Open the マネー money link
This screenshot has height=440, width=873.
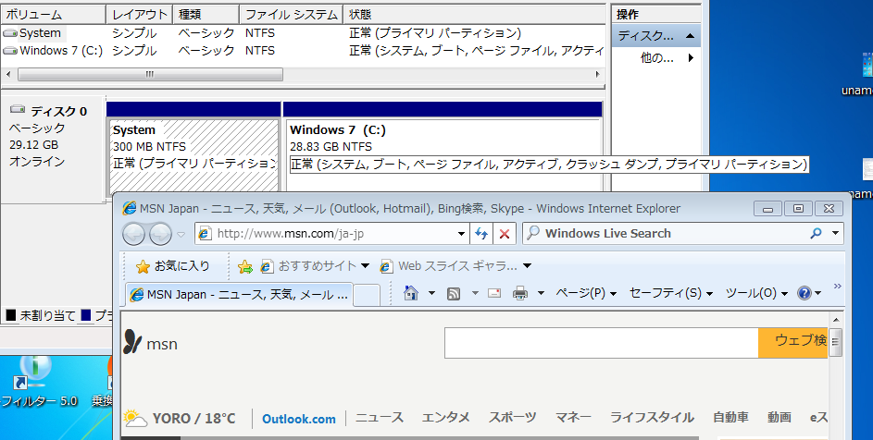click(573, 418)
